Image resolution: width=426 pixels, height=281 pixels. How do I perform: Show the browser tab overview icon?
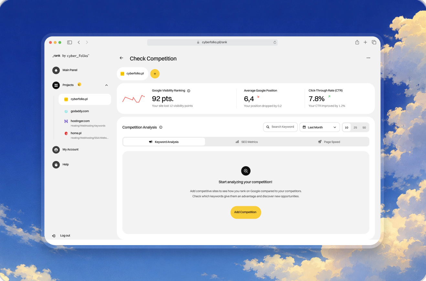click(374, 42)
